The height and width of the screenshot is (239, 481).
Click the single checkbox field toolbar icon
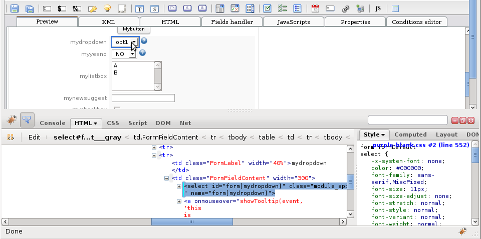(268, 8)
